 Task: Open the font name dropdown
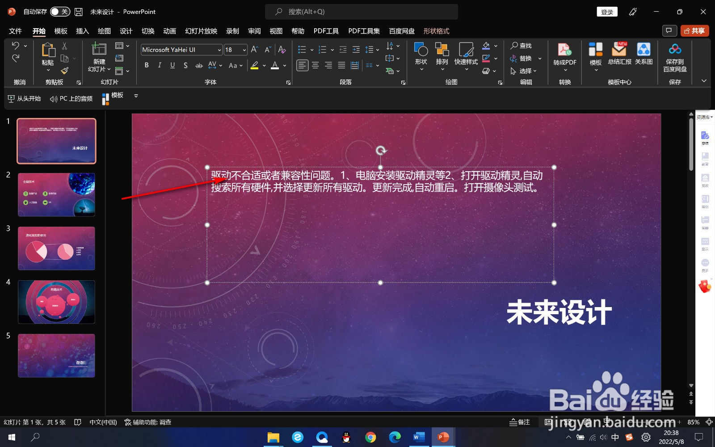(x=219, y=50)
